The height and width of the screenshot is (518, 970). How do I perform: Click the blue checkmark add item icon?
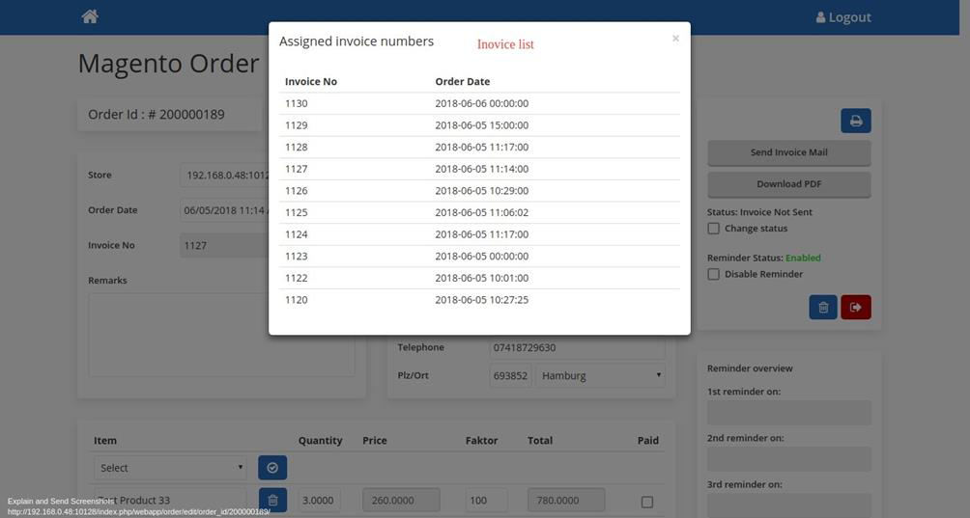272,468
